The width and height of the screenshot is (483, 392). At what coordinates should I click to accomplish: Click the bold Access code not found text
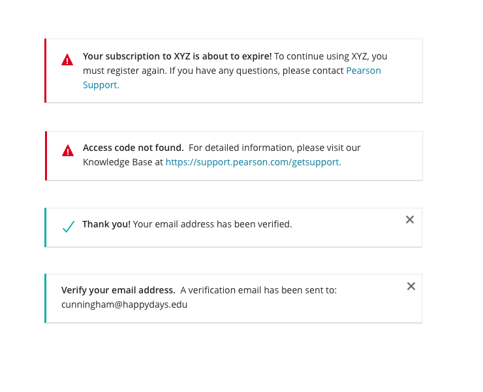(x=133, y=148)
